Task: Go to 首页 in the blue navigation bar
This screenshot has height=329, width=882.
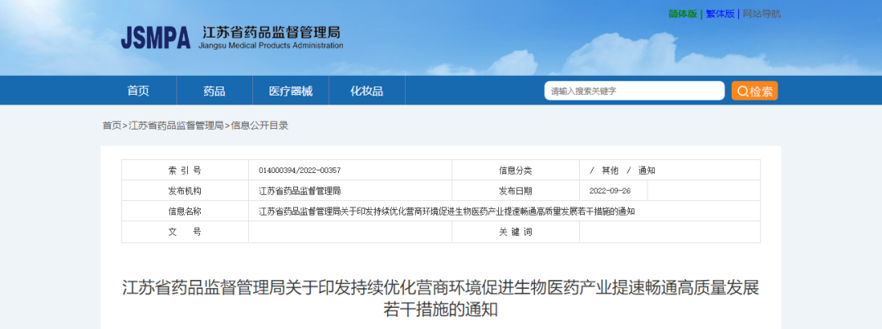Action: (138, 91)
